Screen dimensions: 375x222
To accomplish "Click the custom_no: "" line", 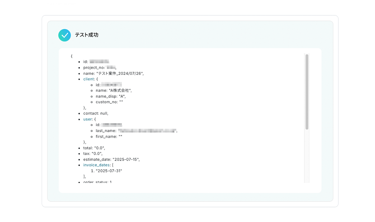I will tap(109, 102).
